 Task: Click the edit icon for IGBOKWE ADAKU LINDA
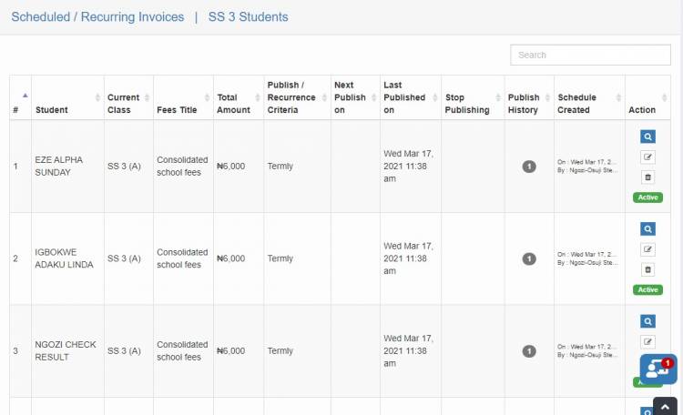click(647, 249)
